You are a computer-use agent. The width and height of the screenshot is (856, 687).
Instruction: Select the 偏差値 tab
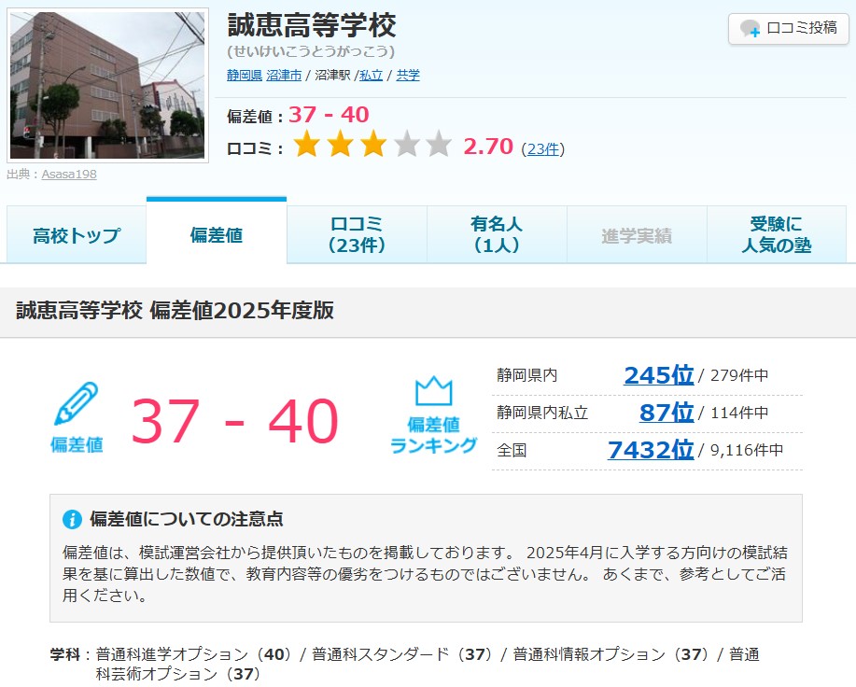[217, 235]
